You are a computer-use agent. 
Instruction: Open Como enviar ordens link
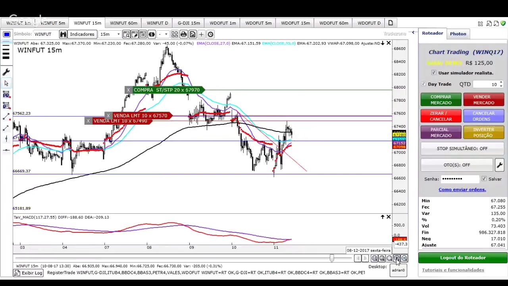[462, 189]
